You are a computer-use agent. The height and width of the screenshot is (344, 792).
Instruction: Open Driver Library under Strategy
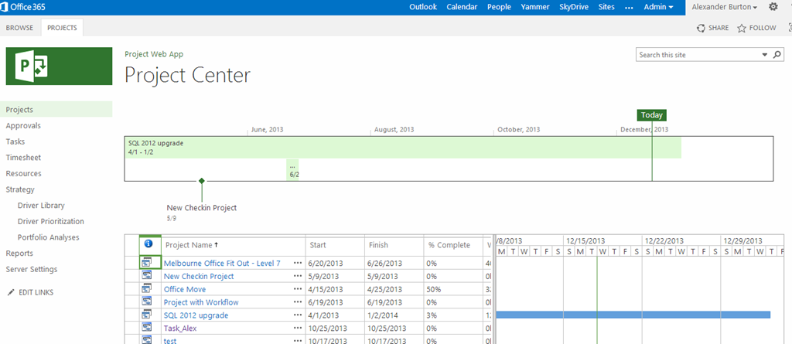(x=41, y=206)
